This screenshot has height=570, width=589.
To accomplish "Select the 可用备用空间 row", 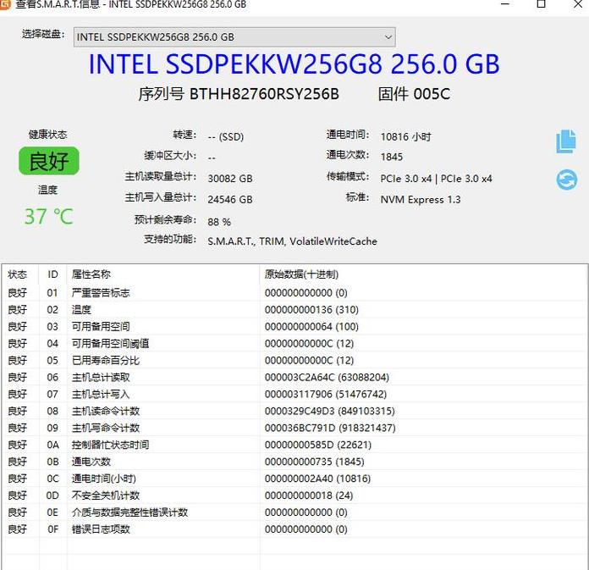I will pyautogui.click(x=294, y=326).
